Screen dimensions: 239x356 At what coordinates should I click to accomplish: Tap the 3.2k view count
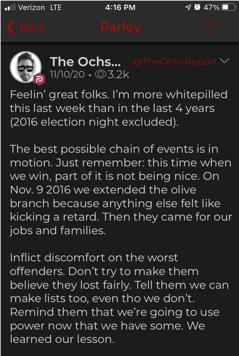118,74
